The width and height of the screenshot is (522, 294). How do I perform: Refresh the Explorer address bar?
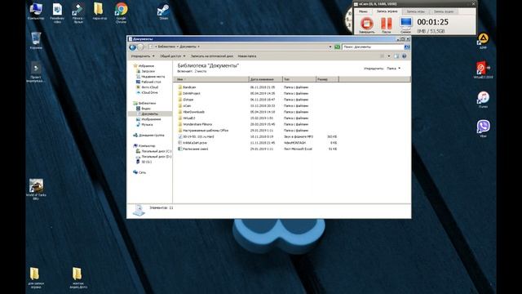pyautogui.click(x=337, y=47)
